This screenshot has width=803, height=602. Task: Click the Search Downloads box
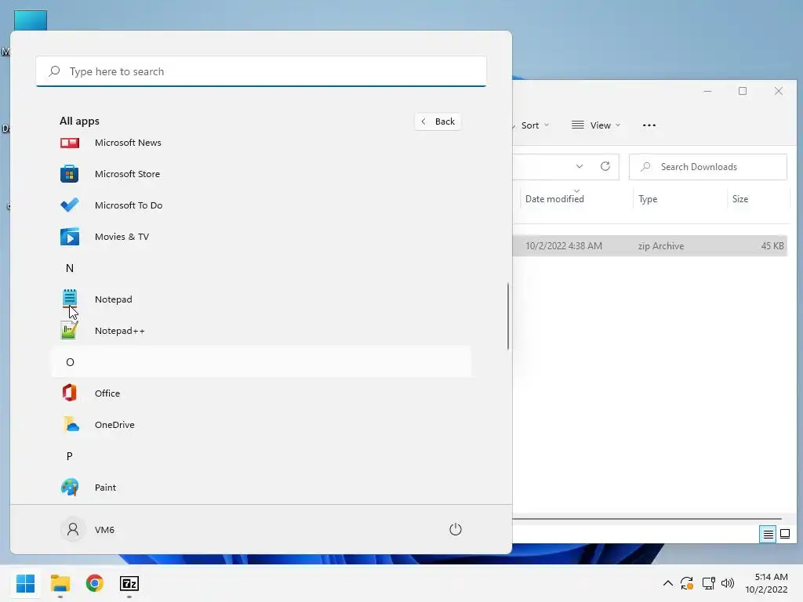(x=708, y=167)
